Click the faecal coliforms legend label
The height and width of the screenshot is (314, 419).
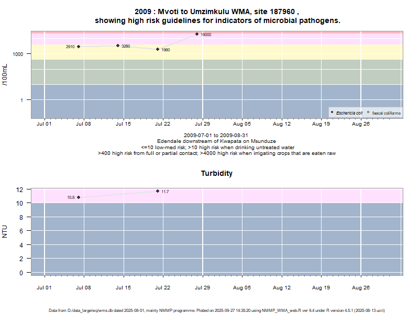[387, 113]
